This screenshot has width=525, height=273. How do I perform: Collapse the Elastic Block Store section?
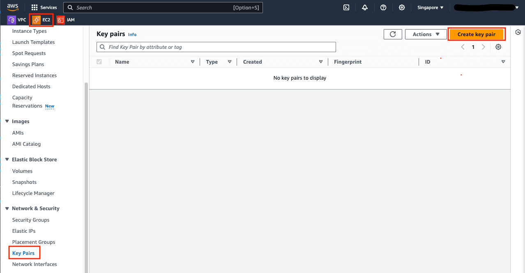pyautogui.click(x=7, y=160)
